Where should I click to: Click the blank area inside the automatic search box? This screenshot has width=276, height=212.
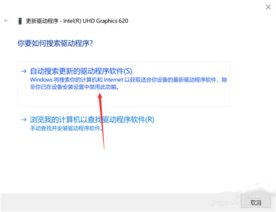124,98
